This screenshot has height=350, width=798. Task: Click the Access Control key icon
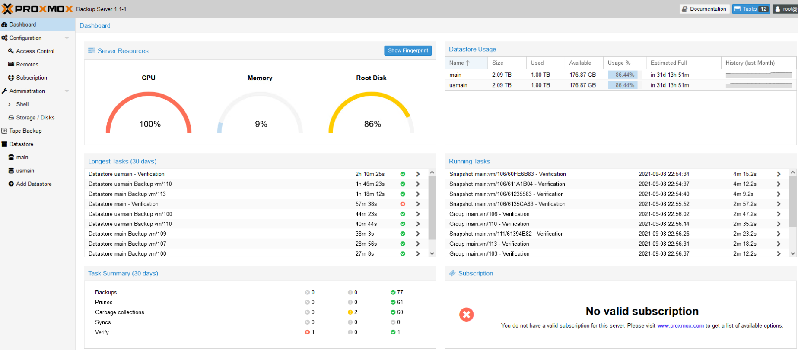(11, 51)
